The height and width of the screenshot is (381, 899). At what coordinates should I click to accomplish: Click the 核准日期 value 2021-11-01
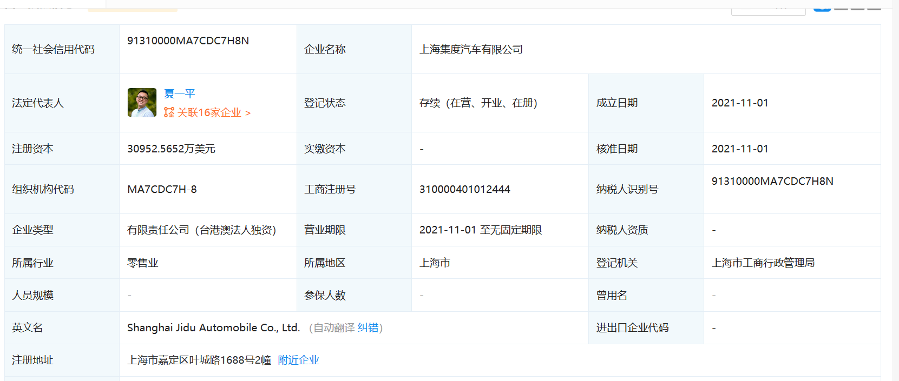[740, 149]
